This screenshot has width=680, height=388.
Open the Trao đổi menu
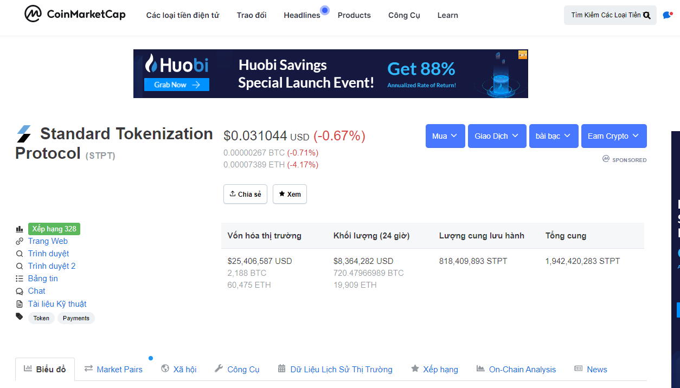pos(252,15)
